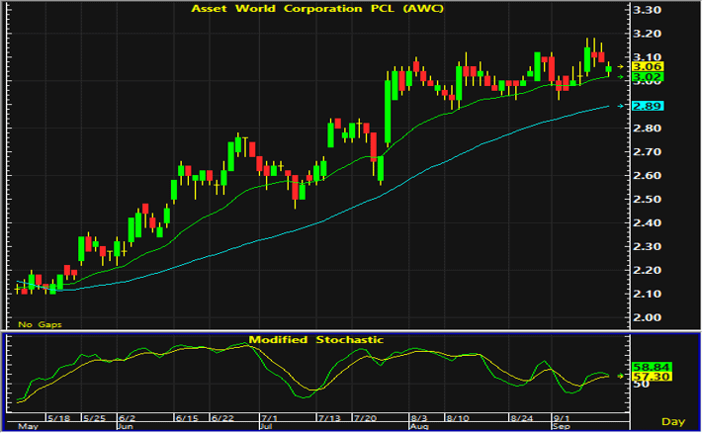Image resolution: width=703 pixels, height=433 pixels.
Task: Click the cyan 2.89 moving average label
Action: (647, 106)
